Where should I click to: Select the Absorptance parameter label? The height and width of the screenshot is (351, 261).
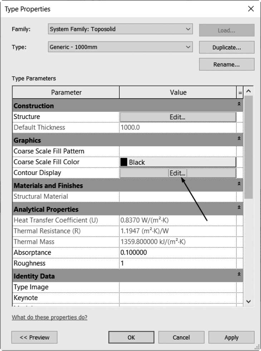click(x=33, y=252)
